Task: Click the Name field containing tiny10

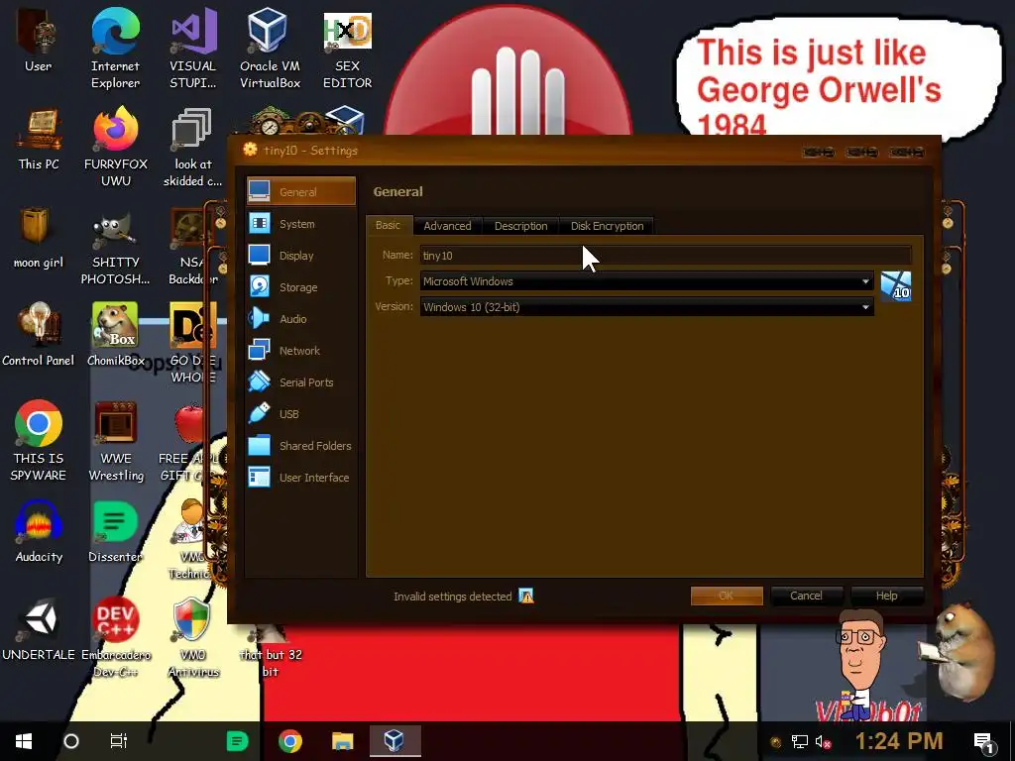Action: coord(665,255)
